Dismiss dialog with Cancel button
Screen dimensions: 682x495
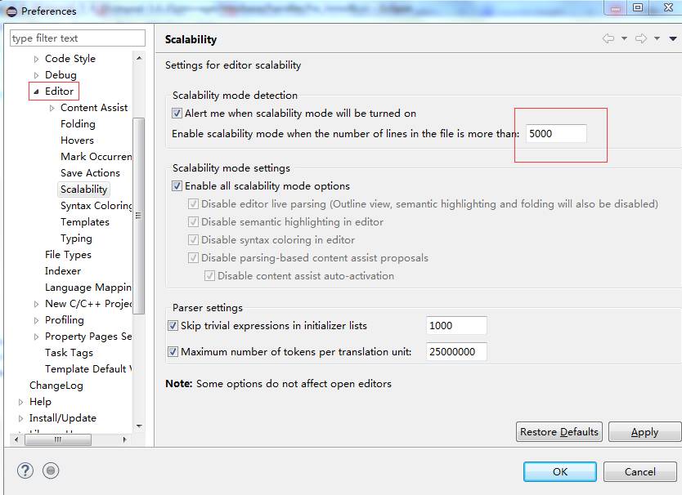tap(639, 471)
